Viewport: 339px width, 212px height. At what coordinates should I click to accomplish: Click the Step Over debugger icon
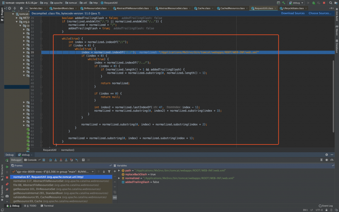point(50,160)
